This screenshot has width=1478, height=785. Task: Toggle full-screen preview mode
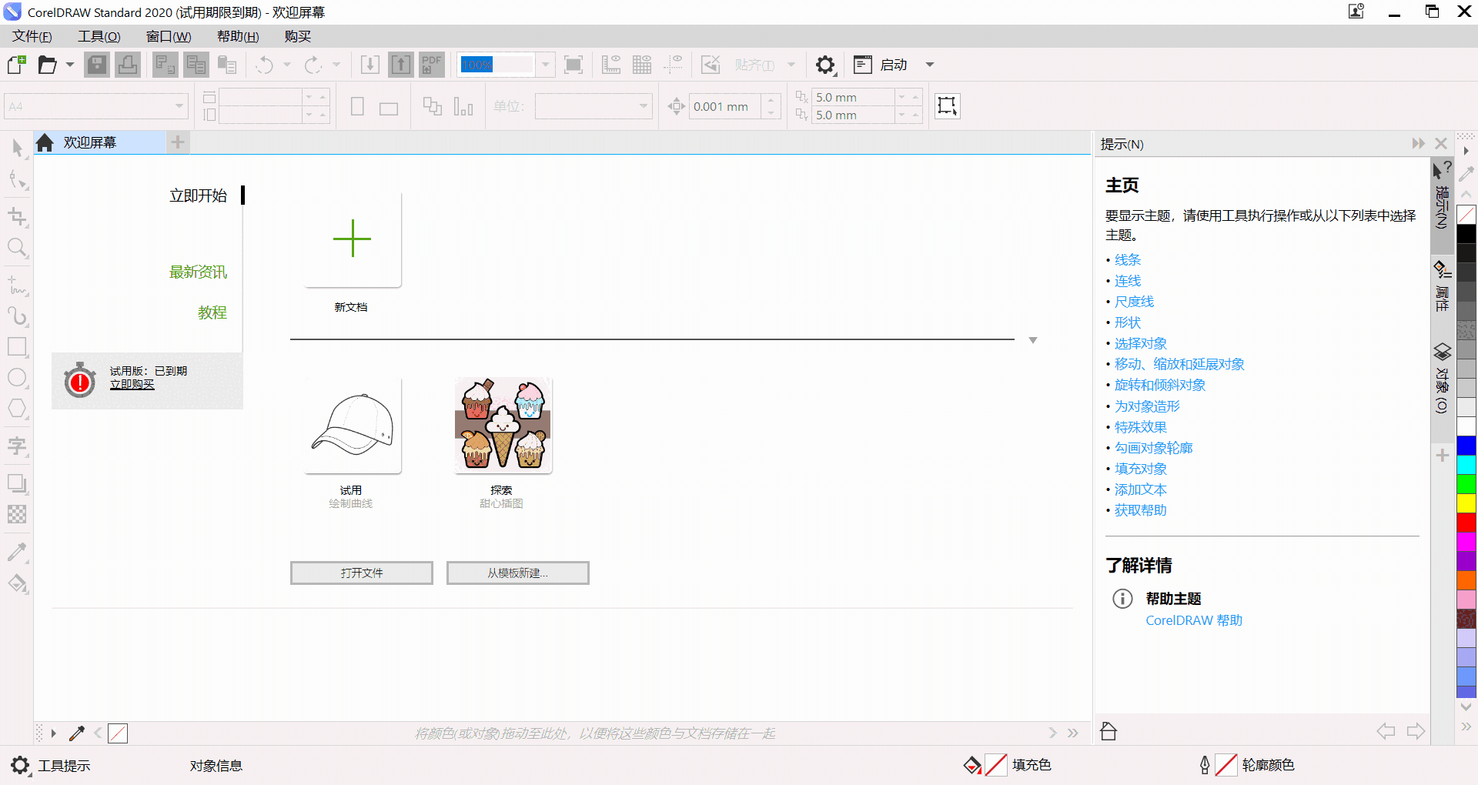pos(573,65)
